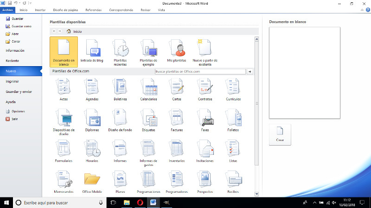Open the Diseño de fondo category

(x=120, y=121)
